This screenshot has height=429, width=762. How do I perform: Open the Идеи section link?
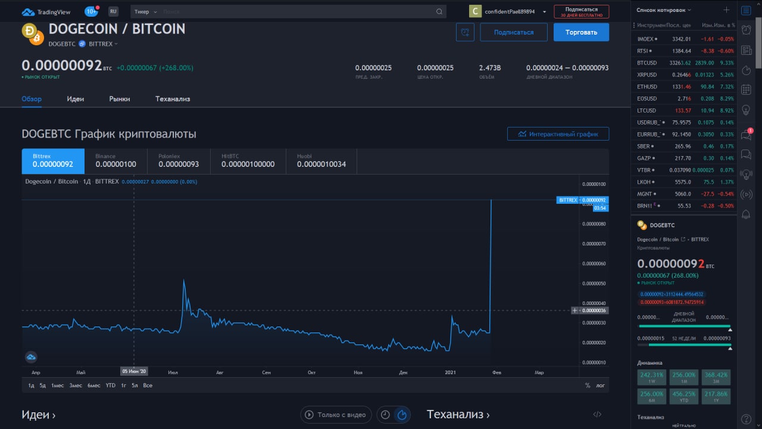(x=39, y=415)
